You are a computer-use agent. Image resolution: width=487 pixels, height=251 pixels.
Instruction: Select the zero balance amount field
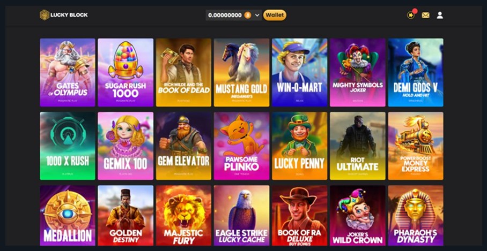(225, 15)
